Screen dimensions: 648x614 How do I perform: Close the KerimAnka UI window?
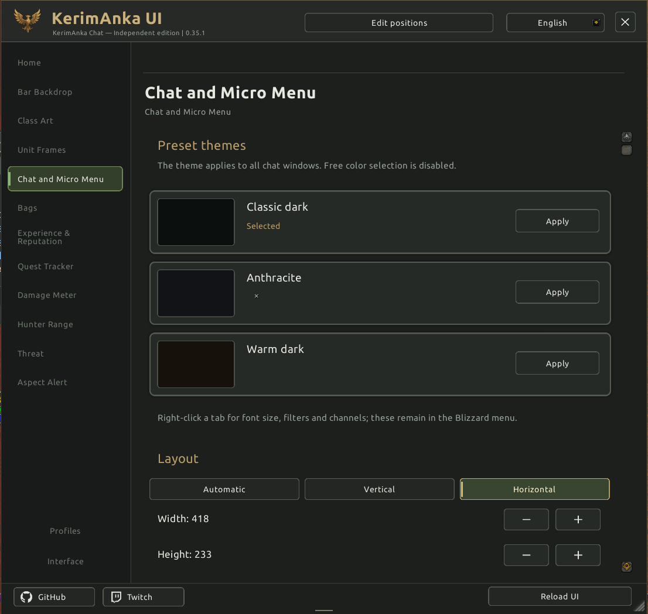(625, 22)
